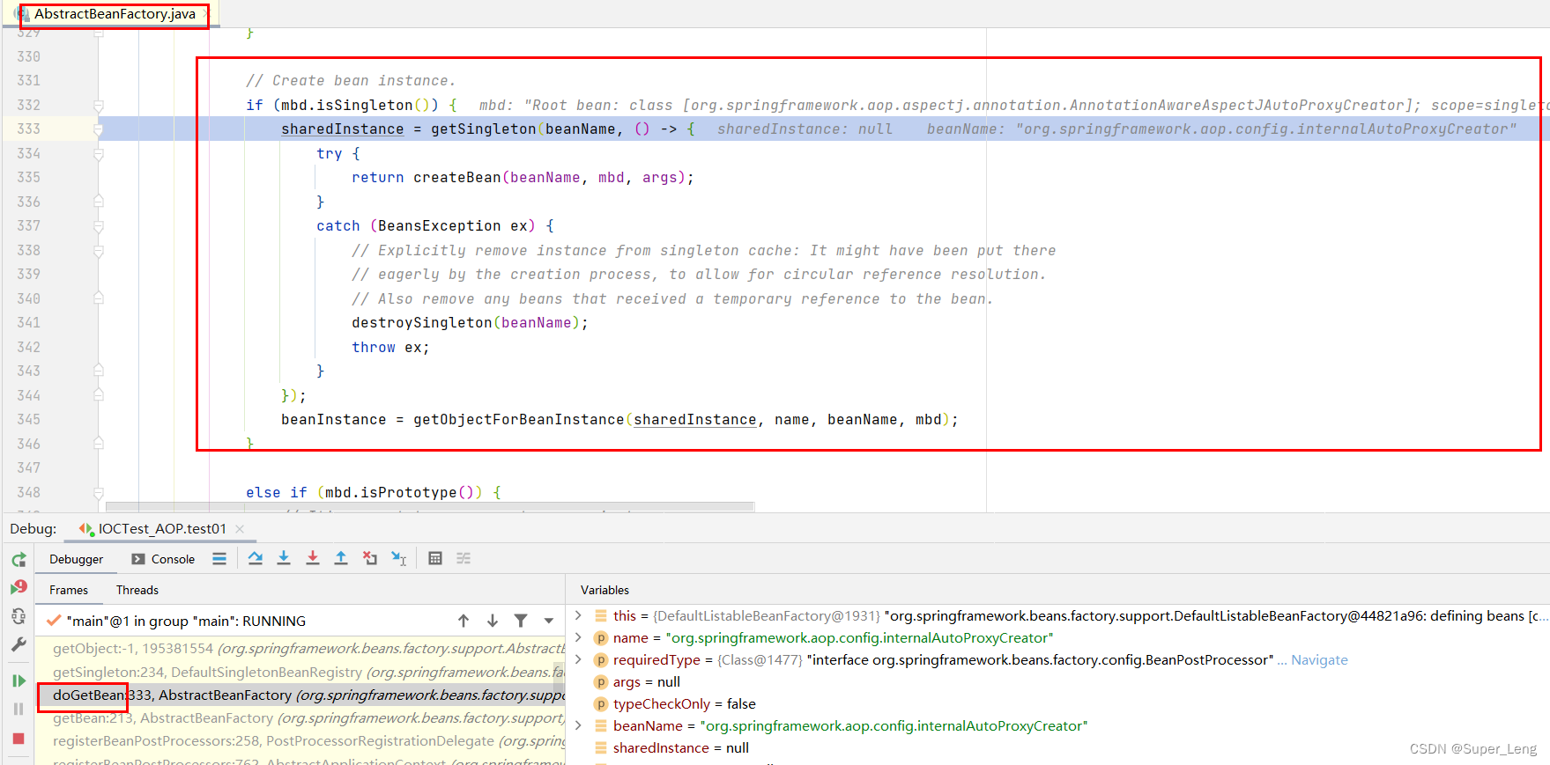
Task: Collapse lambda fold at line 333
Action: click(x=99, y=129)
